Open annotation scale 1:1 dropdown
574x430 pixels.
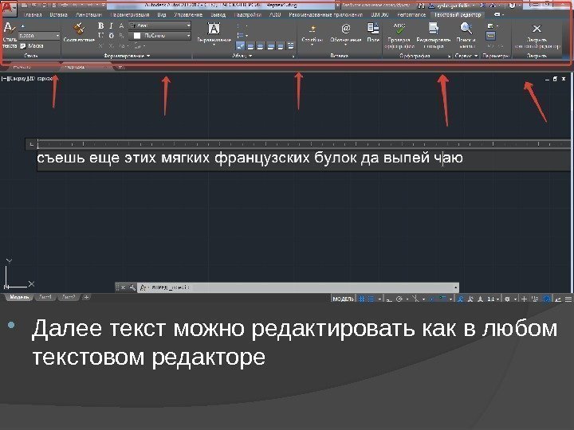493,299
